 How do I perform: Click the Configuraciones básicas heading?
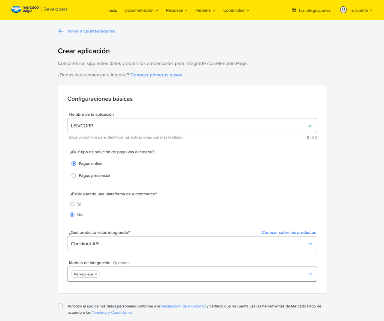point(100,99)
